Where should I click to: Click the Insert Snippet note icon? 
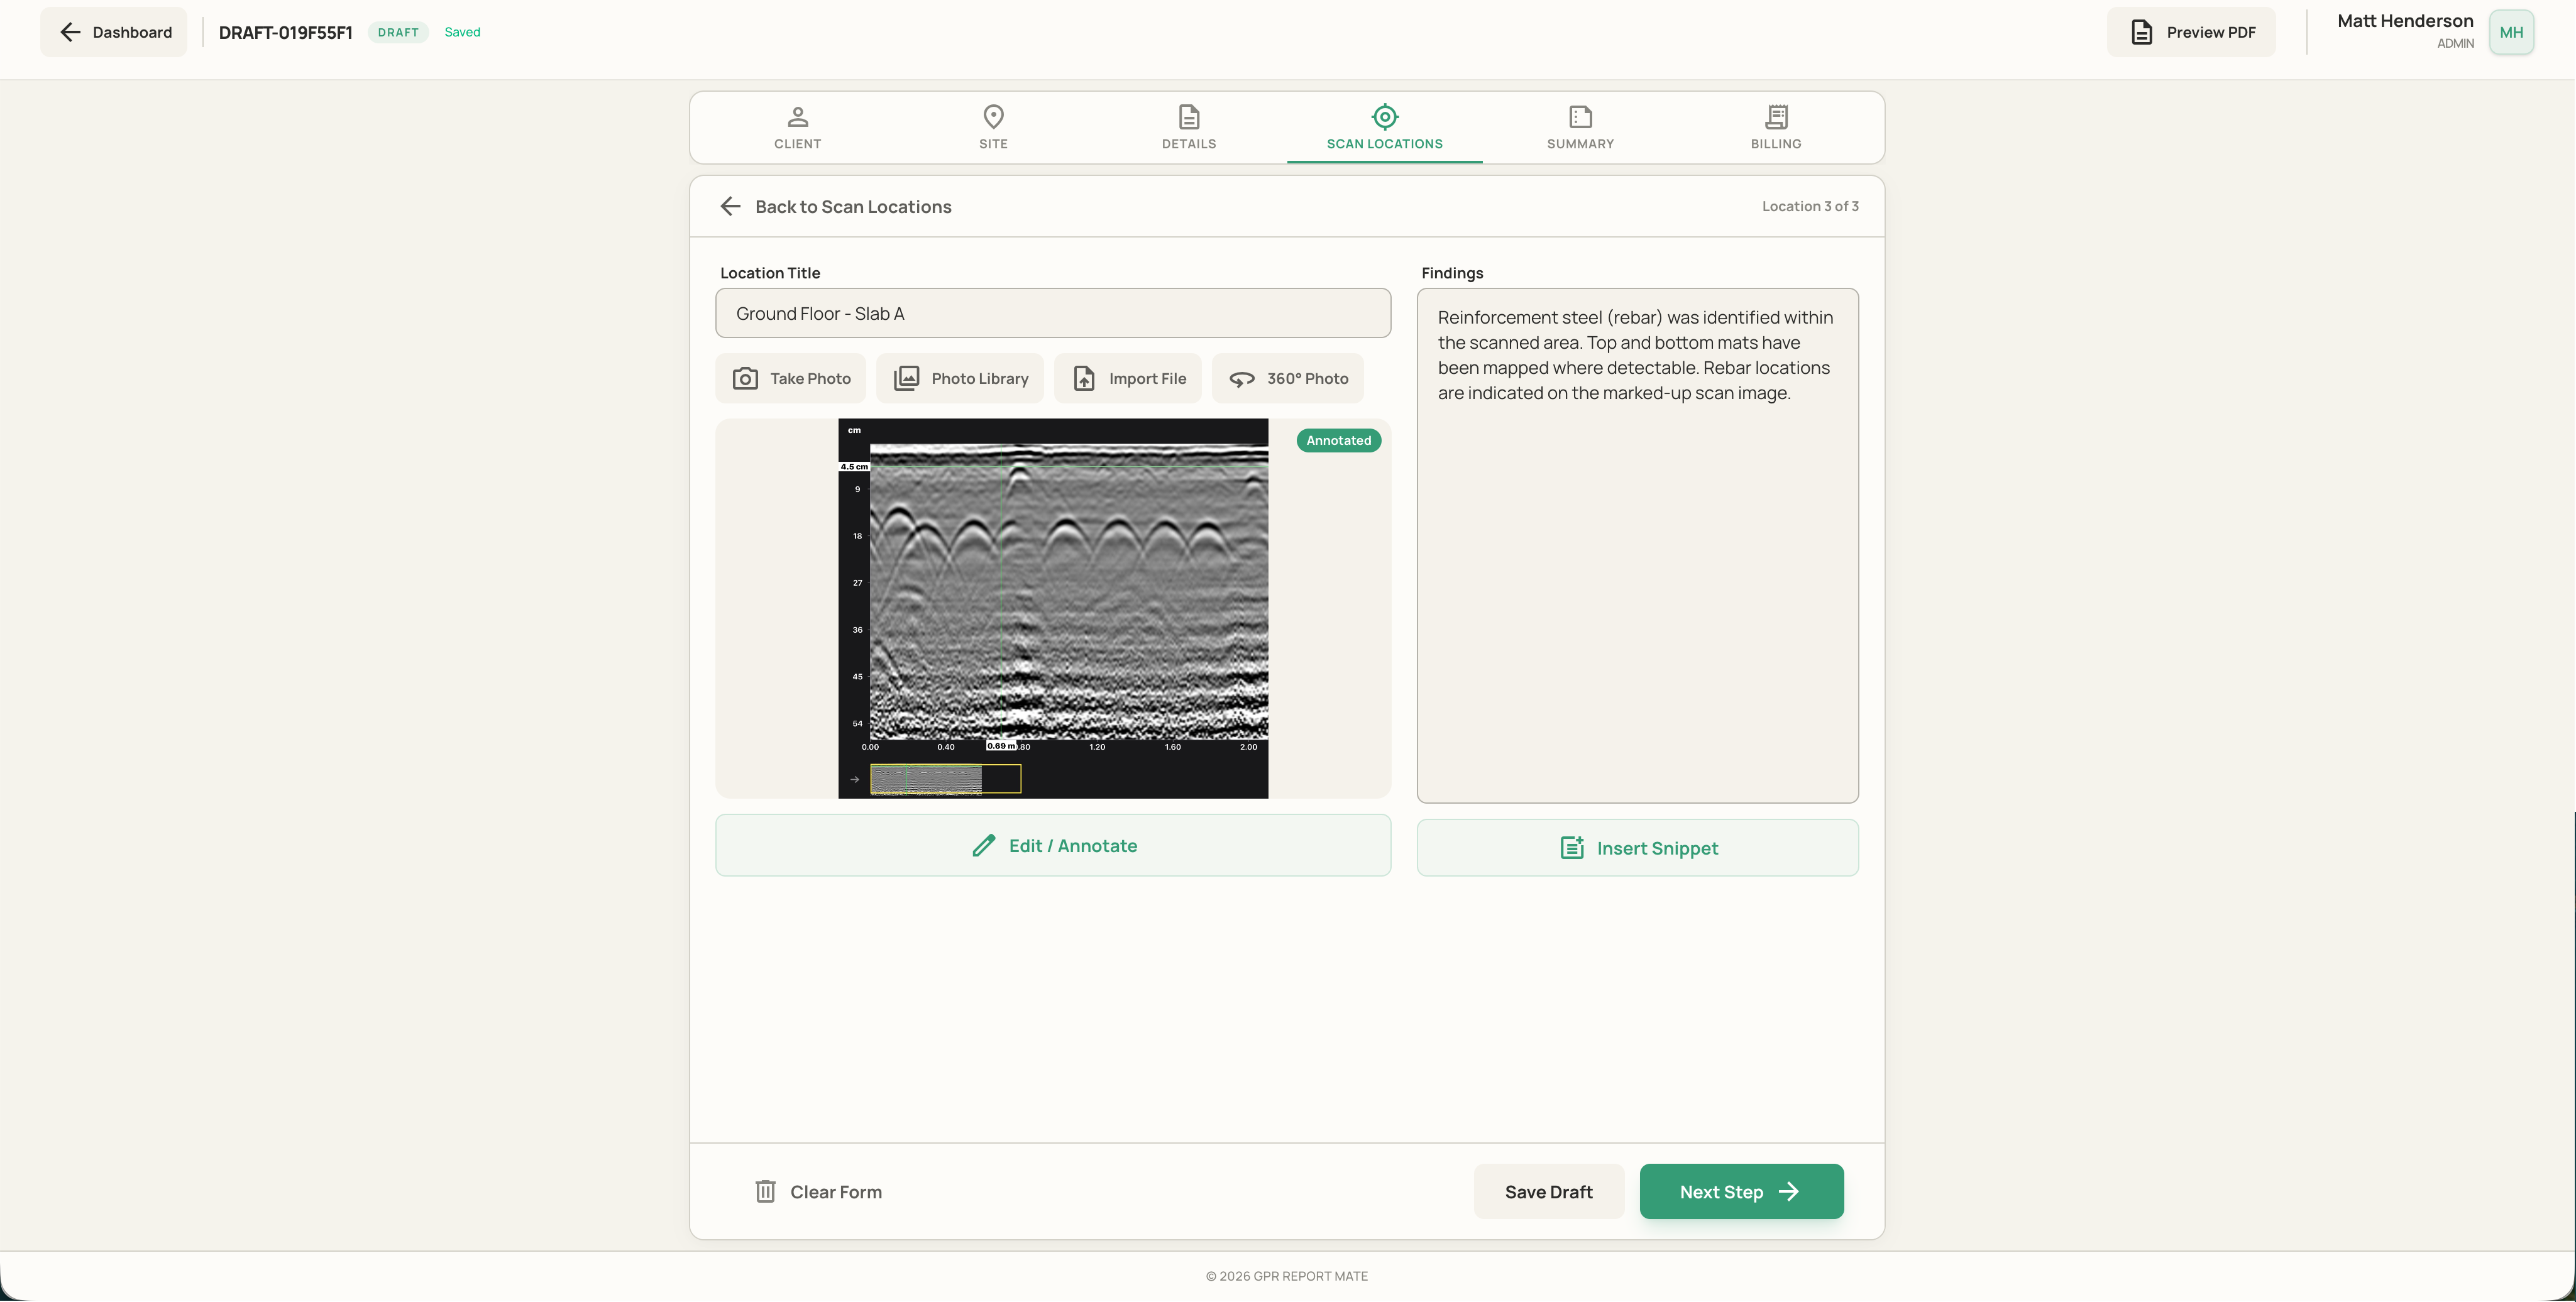pos(1572,848)
